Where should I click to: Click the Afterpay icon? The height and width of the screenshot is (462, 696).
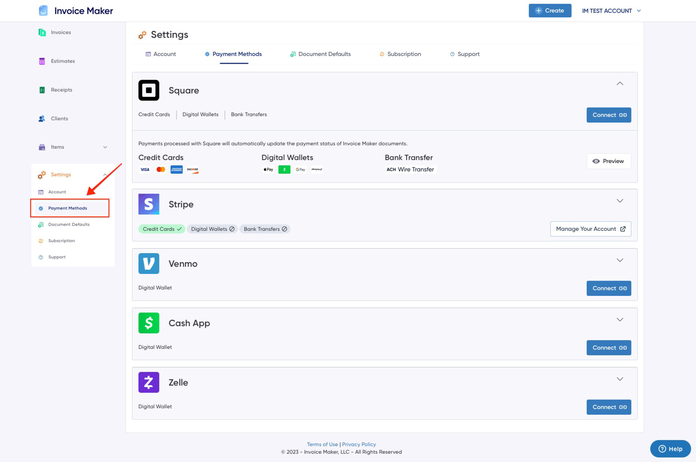pos(317,170)
